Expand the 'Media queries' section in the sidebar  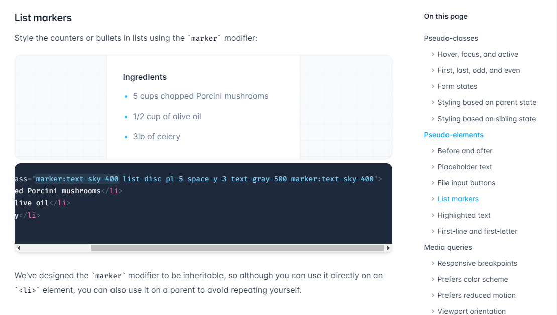click(x=448, y=247)
